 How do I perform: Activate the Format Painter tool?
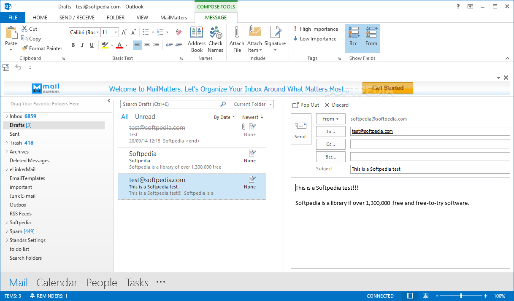(x=42, y=48)
